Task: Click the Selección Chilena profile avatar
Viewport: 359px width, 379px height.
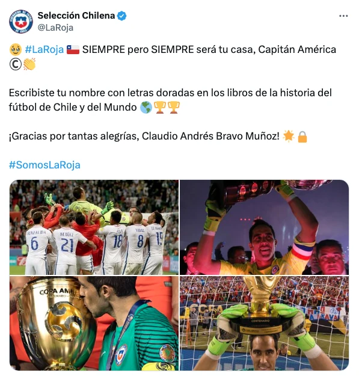Action: 21,22
